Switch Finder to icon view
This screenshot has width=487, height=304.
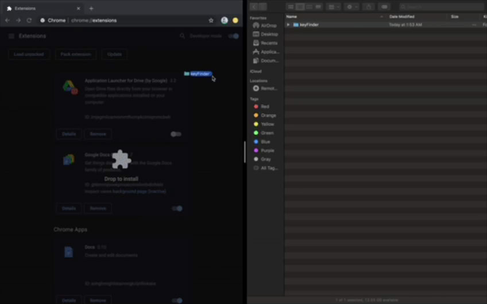coord(291,6)
